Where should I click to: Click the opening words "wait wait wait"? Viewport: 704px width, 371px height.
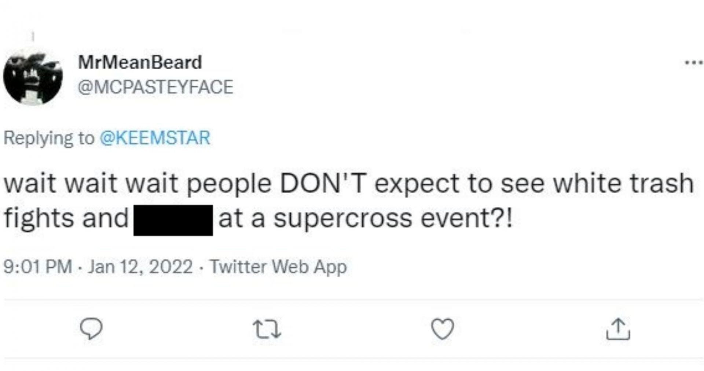tap(91, 183)
